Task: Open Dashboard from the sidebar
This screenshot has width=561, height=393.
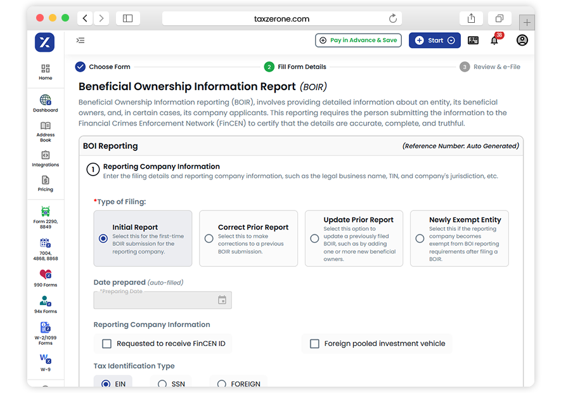Action: pyautogui.click(x=45, y=101)
